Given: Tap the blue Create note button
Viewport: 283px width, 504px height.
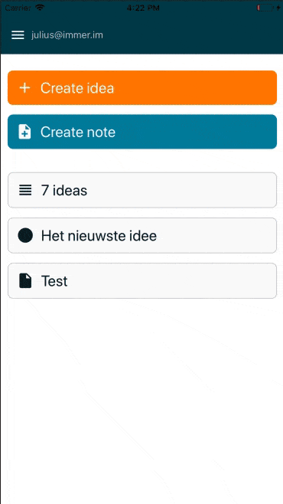Looking at the screenshot, I should pyautogui.click(x=142, y=132).
